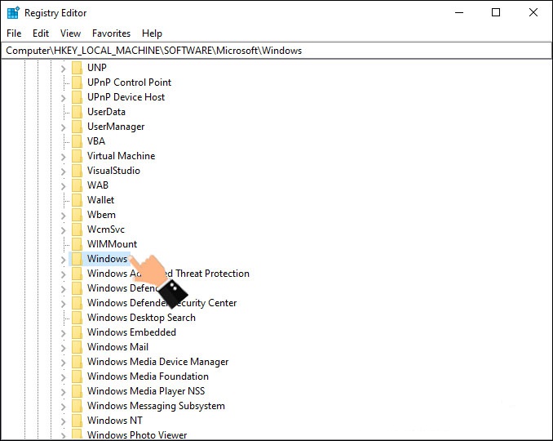Open the Favorites menu
553x441 pixels.
point(111,33)
